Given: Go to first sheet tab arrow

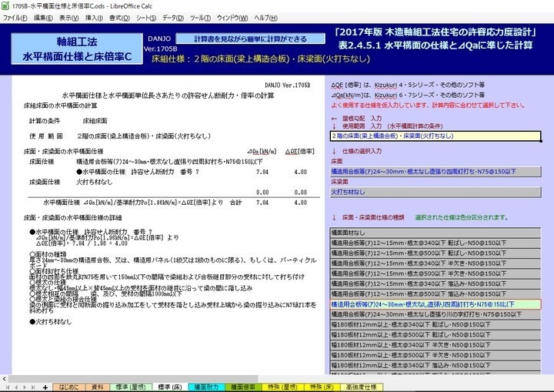Looking at the screenshot, I should tap(8, 387).
